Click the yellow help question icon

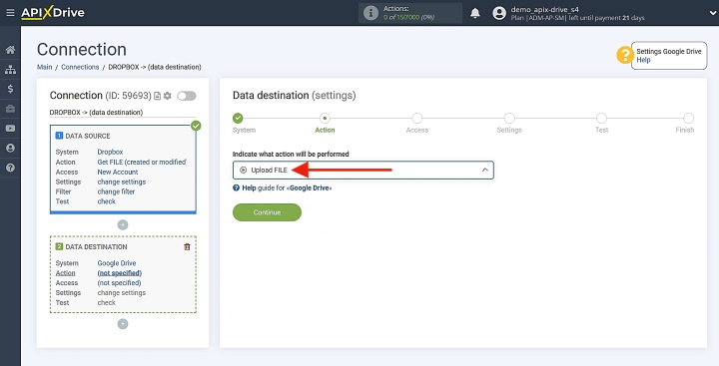pyautogui.click(x=624, y=56)
